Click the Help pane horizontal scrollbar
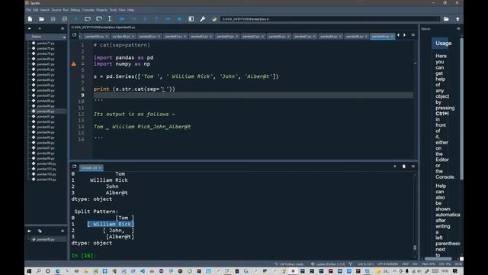 [x=438, y=259]
